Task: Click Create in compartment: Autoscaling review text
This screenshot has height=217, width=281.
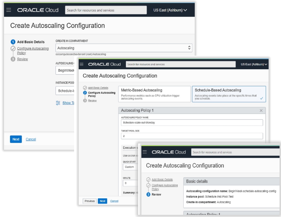Action: 208,202
